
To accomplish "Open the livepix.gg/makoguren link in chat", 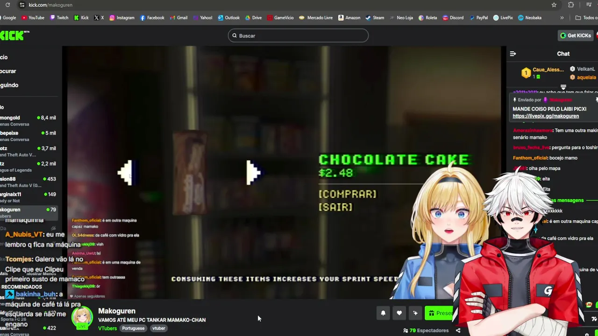I will (x=546, y=116).
